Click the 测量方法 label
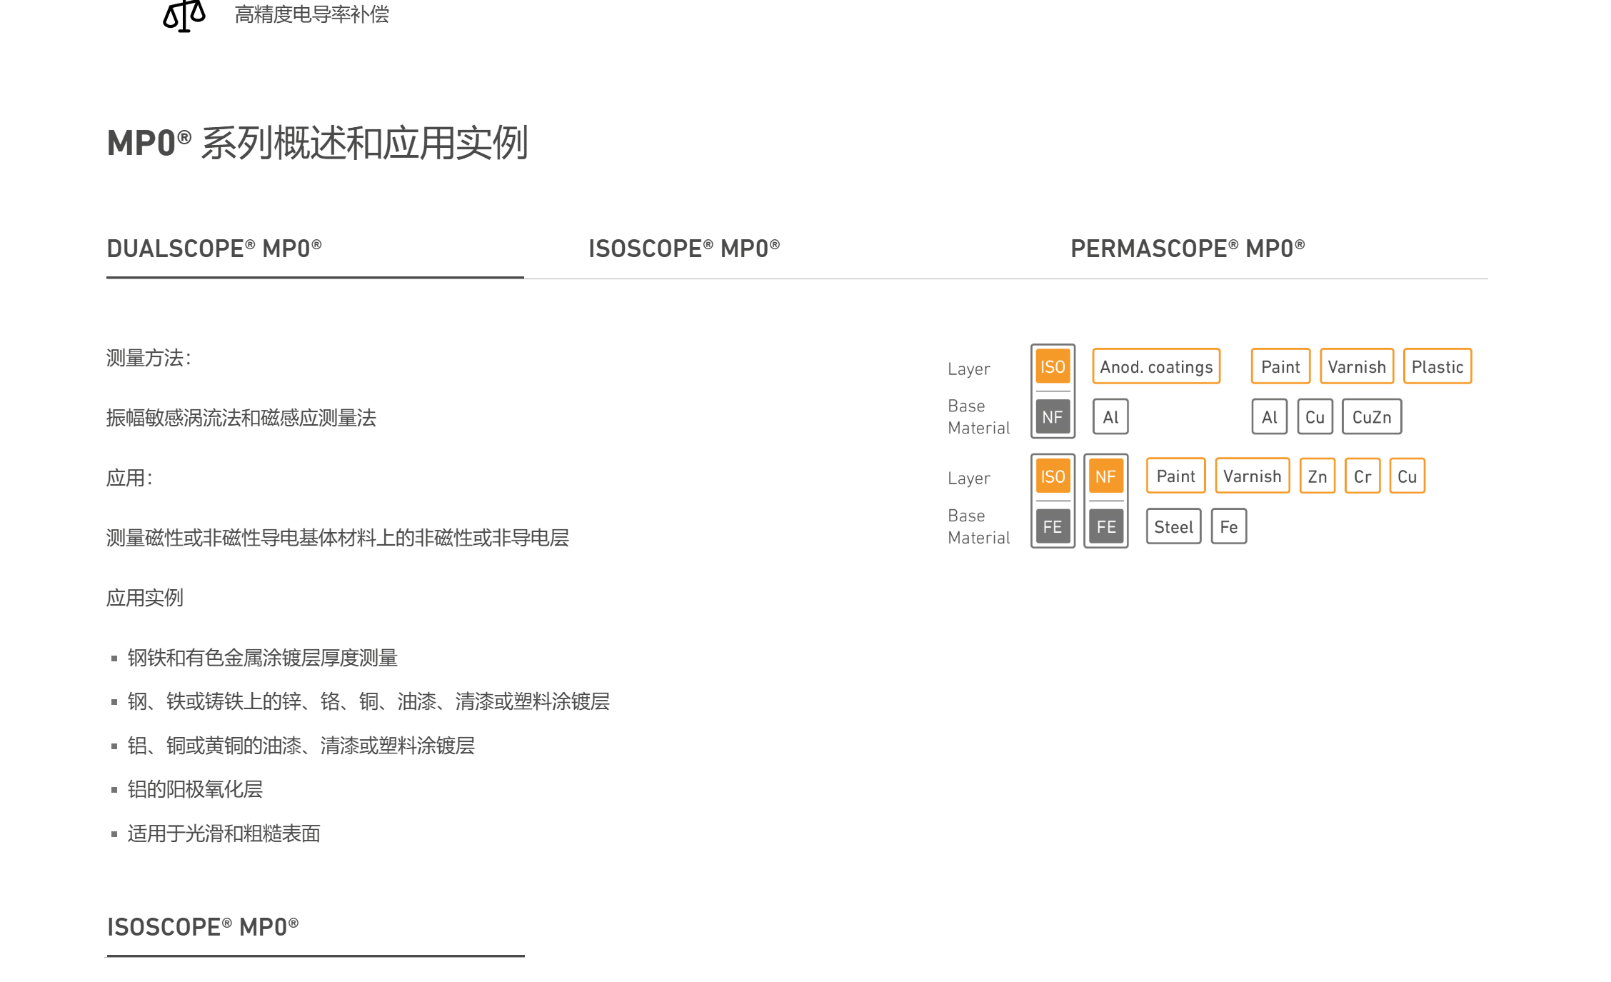Screen dimensions: 1611x982 click(149, 358)
